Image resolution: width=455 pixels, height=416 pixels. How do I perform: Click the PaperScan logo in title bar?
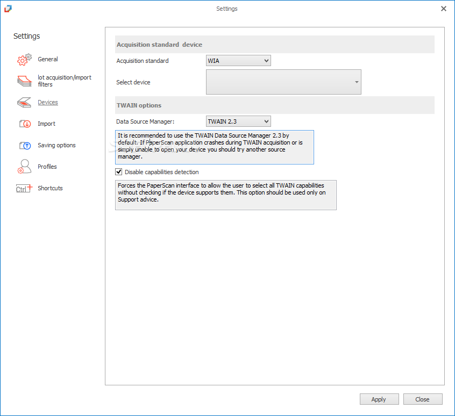tap(8, 9)
